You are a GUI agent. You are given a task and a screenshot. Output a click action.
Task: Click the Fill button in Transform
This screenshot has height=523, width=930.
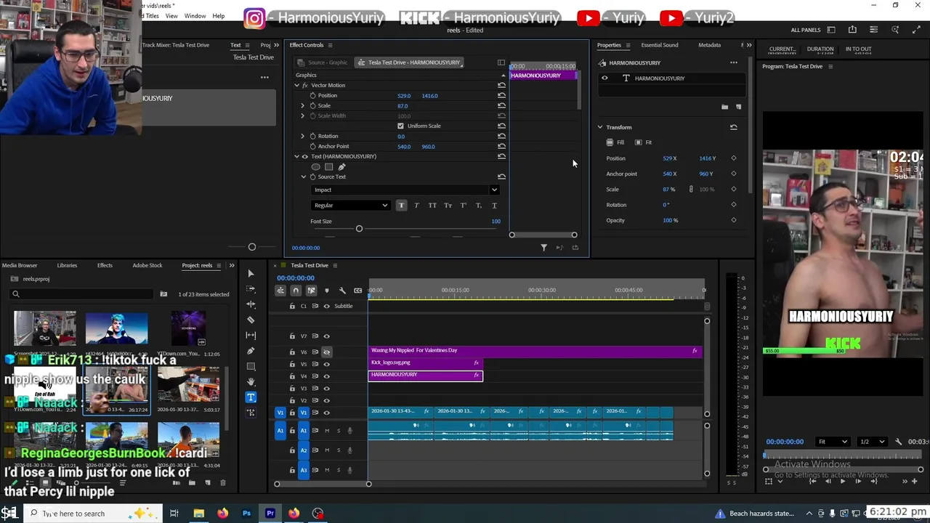[615, 142]
